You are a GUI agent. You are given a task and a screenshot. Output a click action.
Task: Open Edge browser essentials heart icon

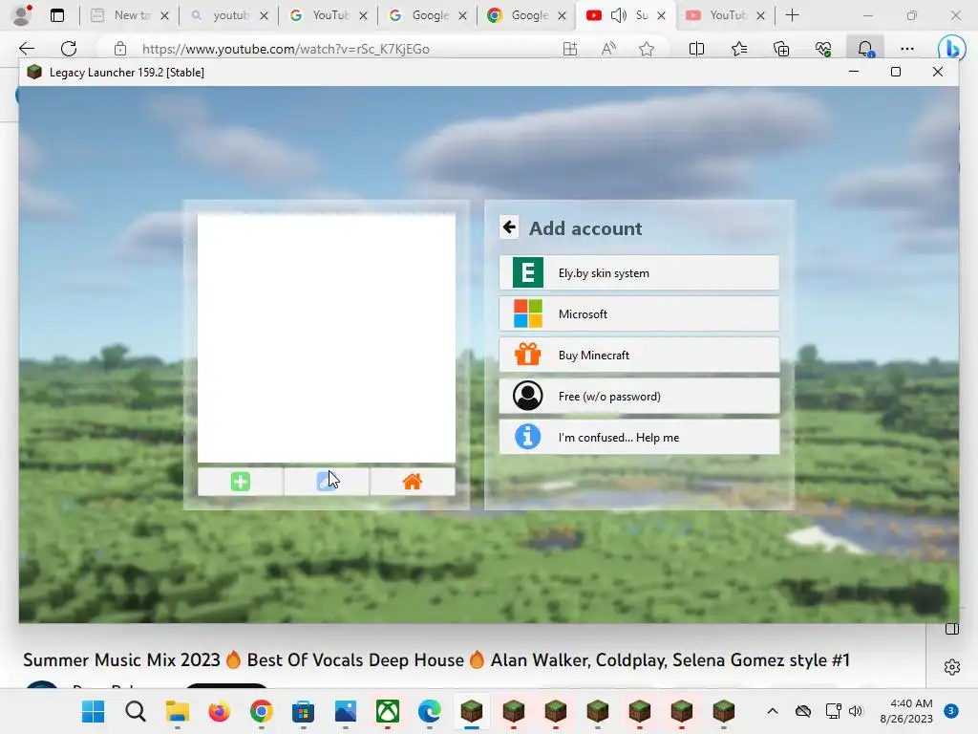click(x=823, y=49)
